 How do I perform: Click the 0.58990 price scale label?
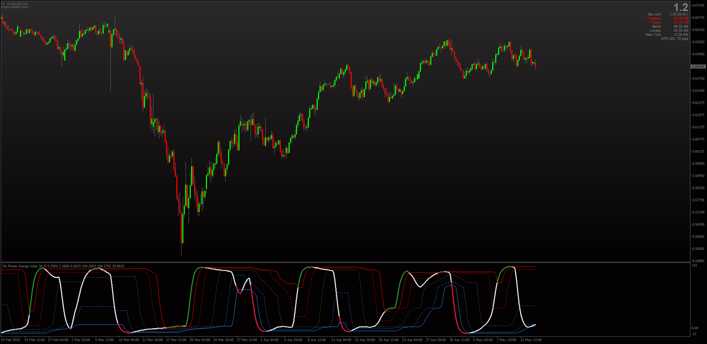[x=698, y=176]
